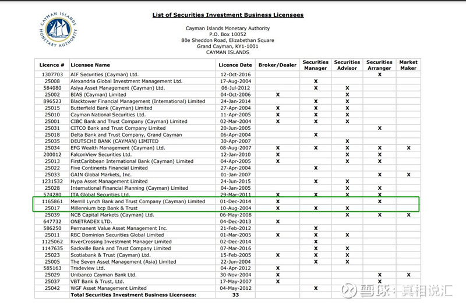Click GAIN Global Markets, Inc.
Image resolution: width=466 pixels, height=305 pixels.
[x=101, y=175]
